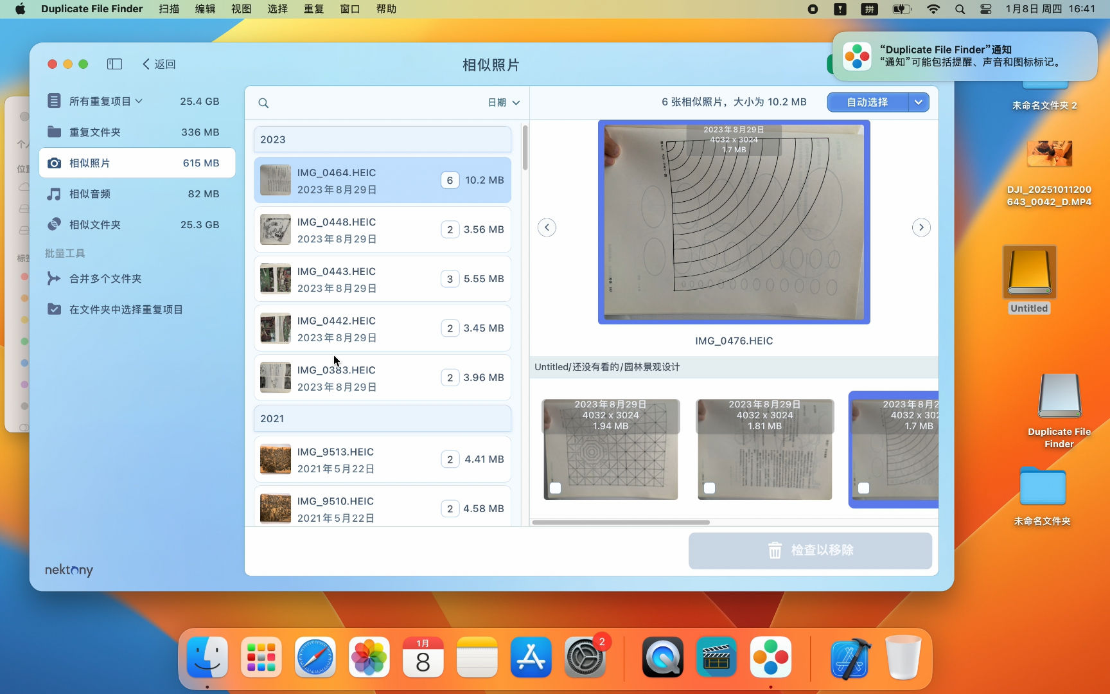Click the 自动选择 button

[x=868, y=102]
